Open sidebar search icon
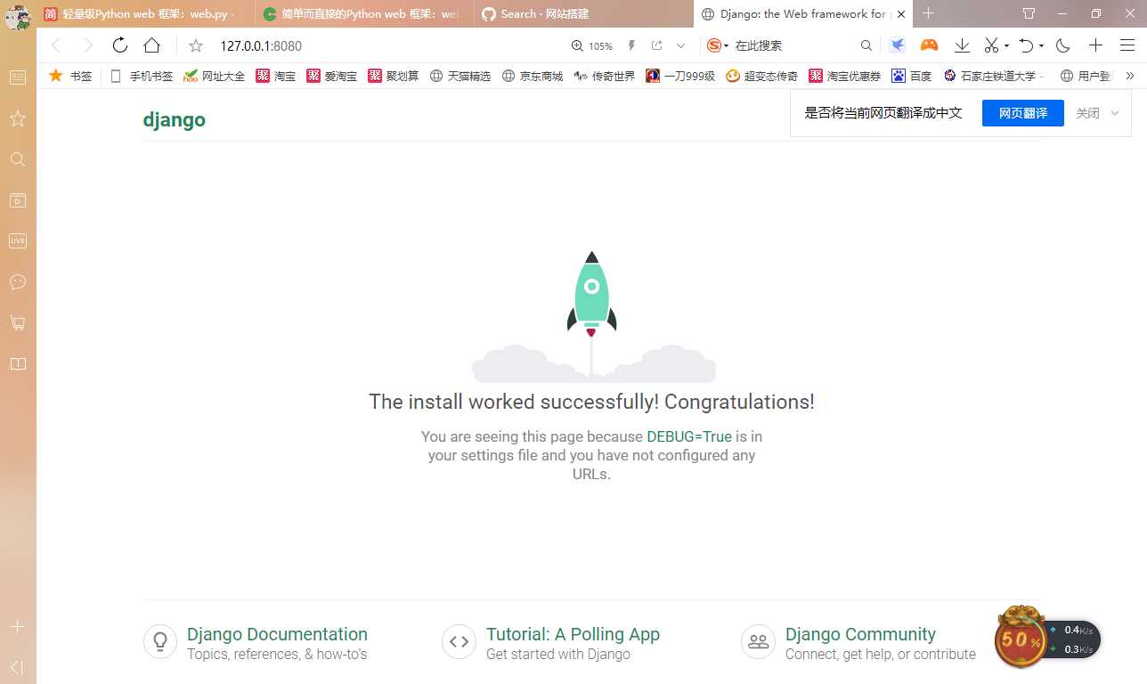 click(x=17, y=159)
